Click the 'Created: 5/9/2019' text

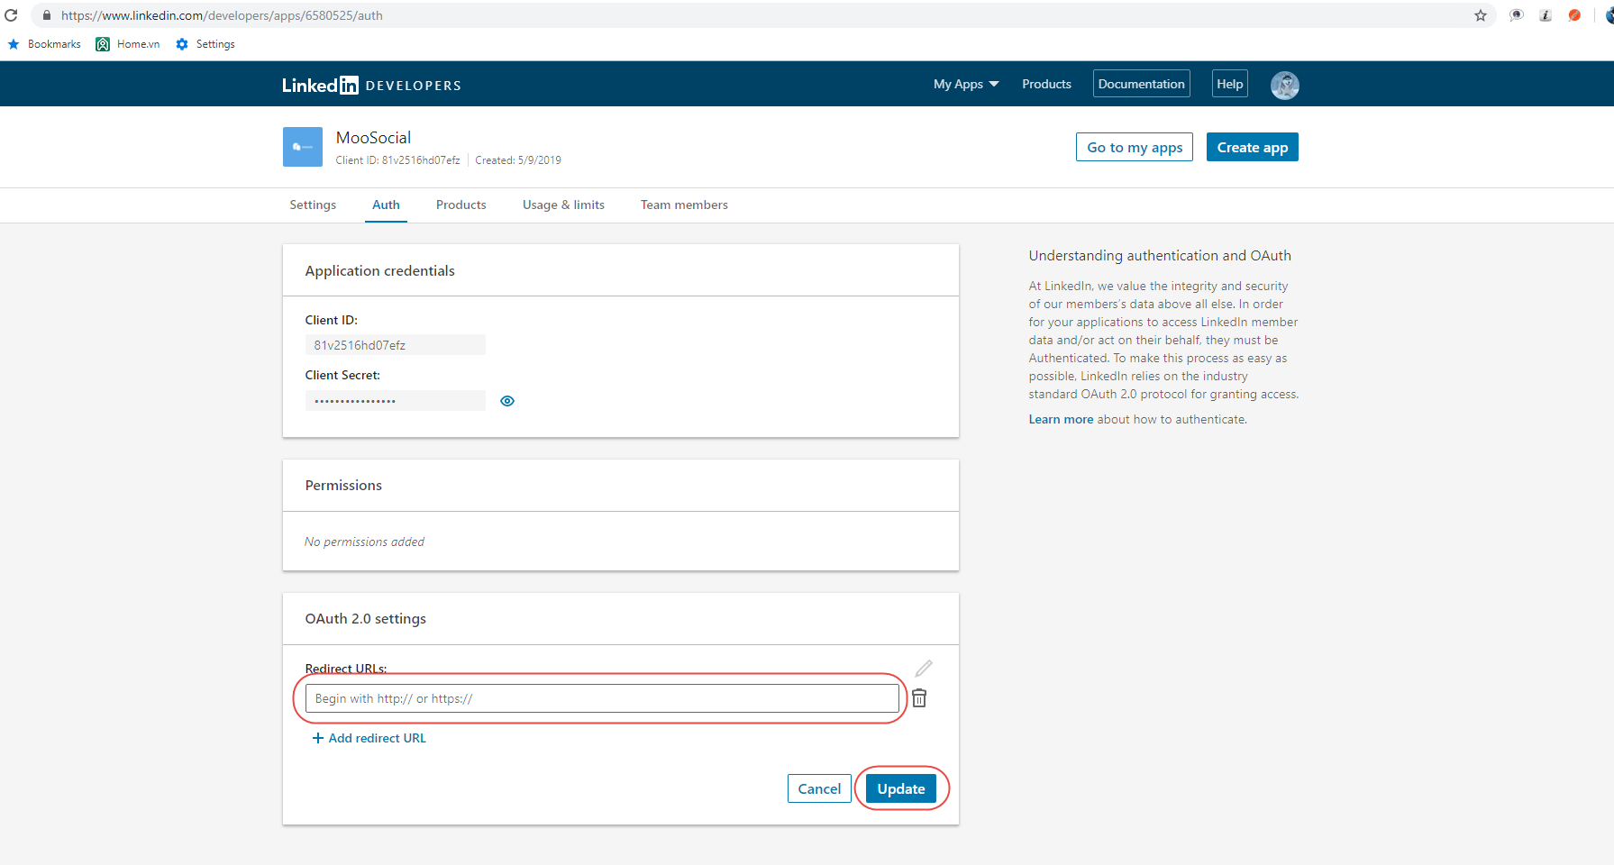pyautogui.click(x=518, y=160)
